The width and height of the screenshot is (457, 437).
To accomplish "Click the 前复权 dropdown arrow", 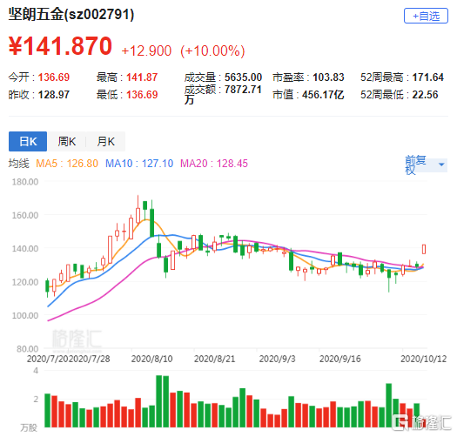I will click(x=441, y=165).
